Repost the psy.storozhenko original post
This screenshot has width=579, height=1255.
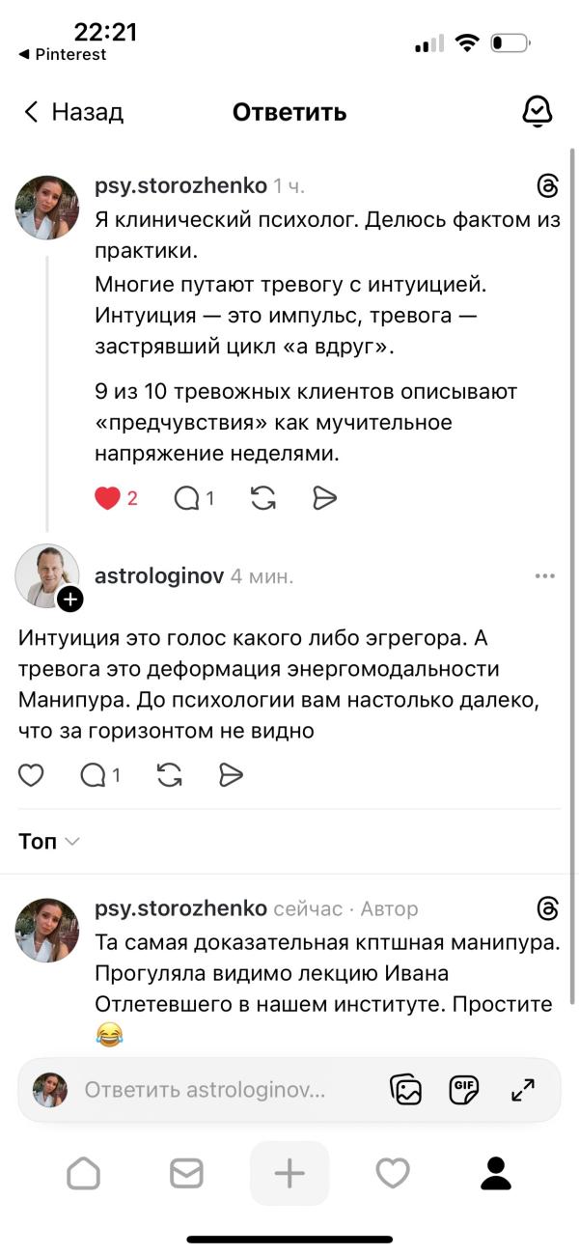[263, 498]
